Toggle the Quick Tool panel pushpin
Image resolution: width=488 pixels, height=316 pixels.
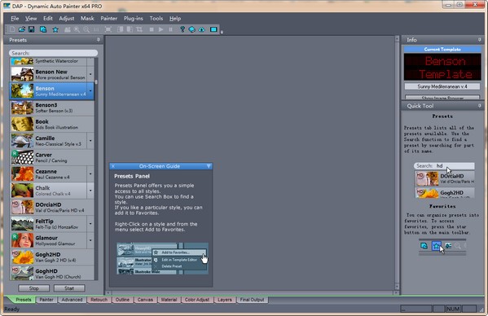click(479, 106)
